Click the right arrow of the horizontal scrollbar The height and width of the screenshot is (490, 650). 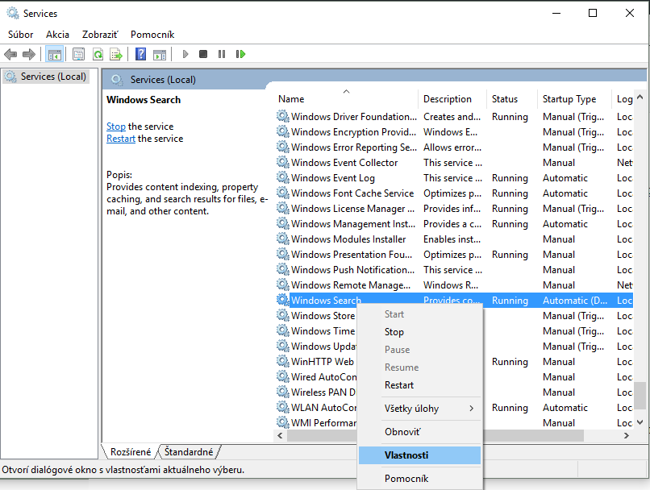(x=627, y=435)
